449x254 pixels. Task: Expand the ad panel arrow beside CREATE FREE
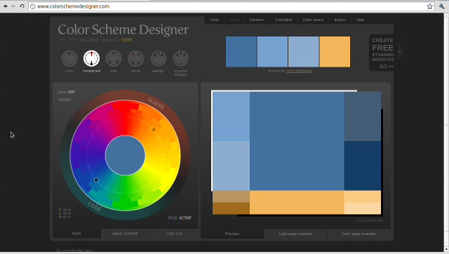tap(400, 51)
